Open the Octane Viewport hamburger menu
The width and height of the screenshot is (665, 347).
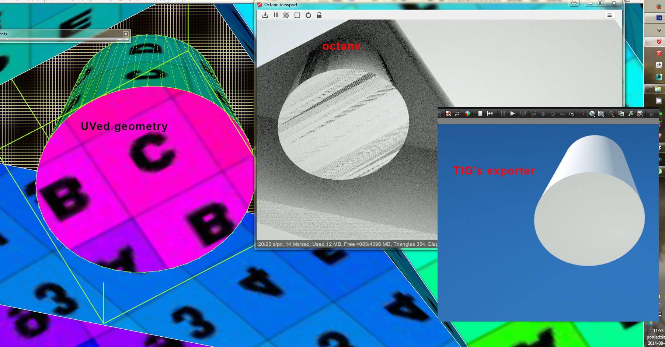609,15
